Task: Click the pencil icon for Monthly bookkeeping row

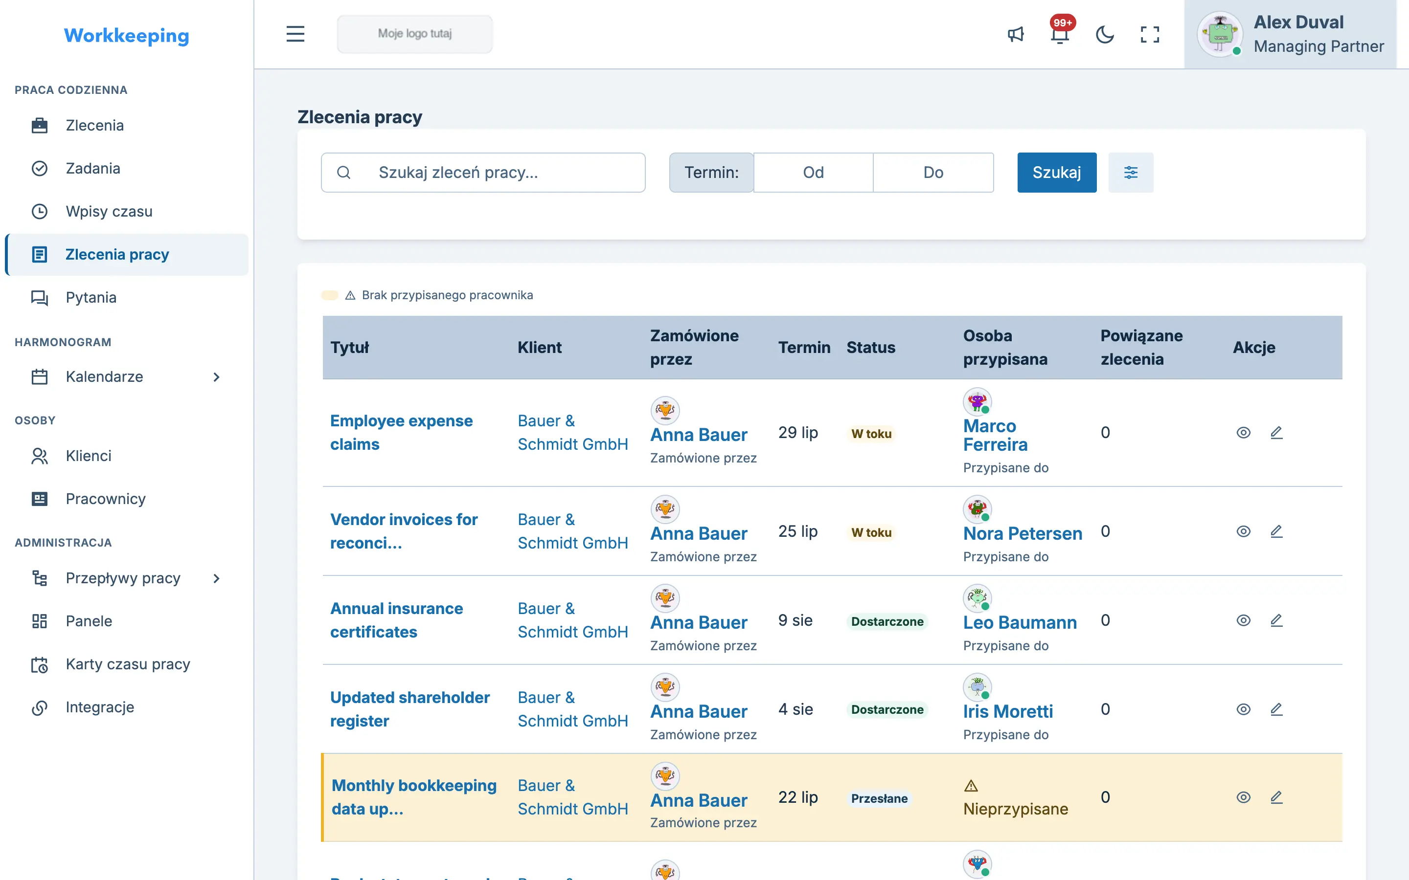Action: (1276, 797)
